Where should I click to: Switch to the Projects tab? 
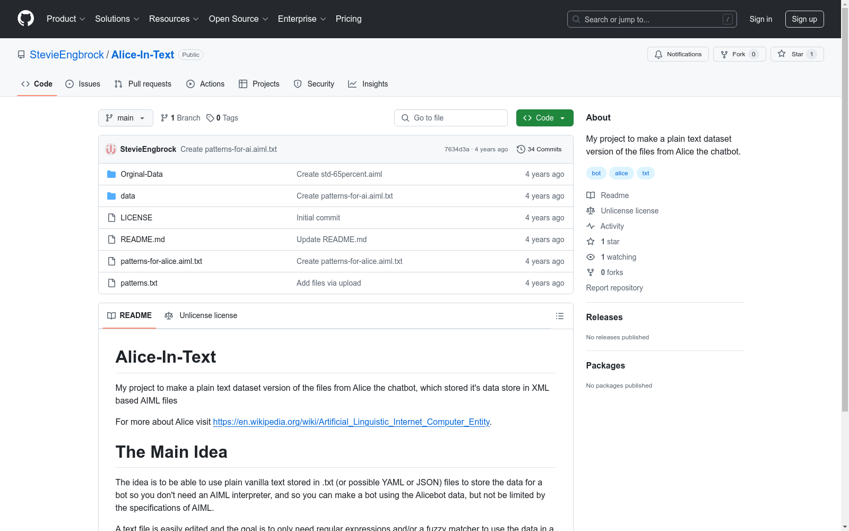click(259, 84)
